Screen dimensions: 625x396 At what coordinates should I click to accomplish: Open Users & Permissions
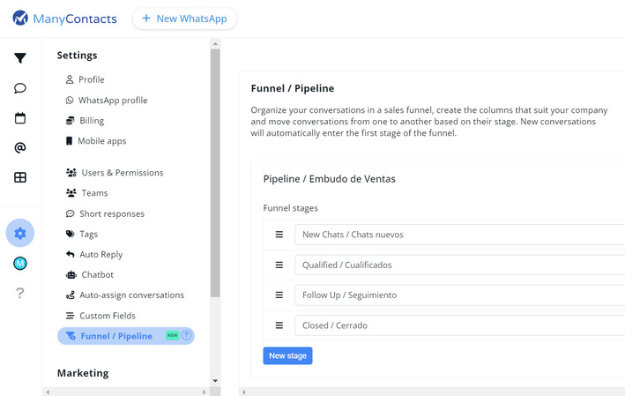(115, 173)
